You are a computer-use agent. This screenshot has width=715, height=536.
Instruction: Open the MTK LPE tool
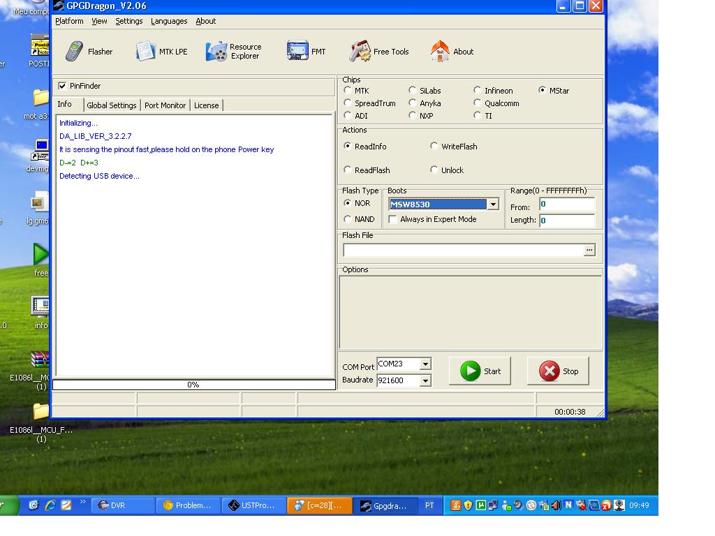161,52
